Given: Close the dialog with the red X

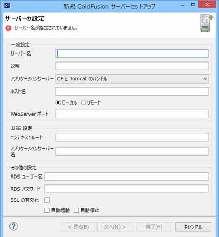Looking at the screenshot, I should pyautogui.click(x=207, y=5).
